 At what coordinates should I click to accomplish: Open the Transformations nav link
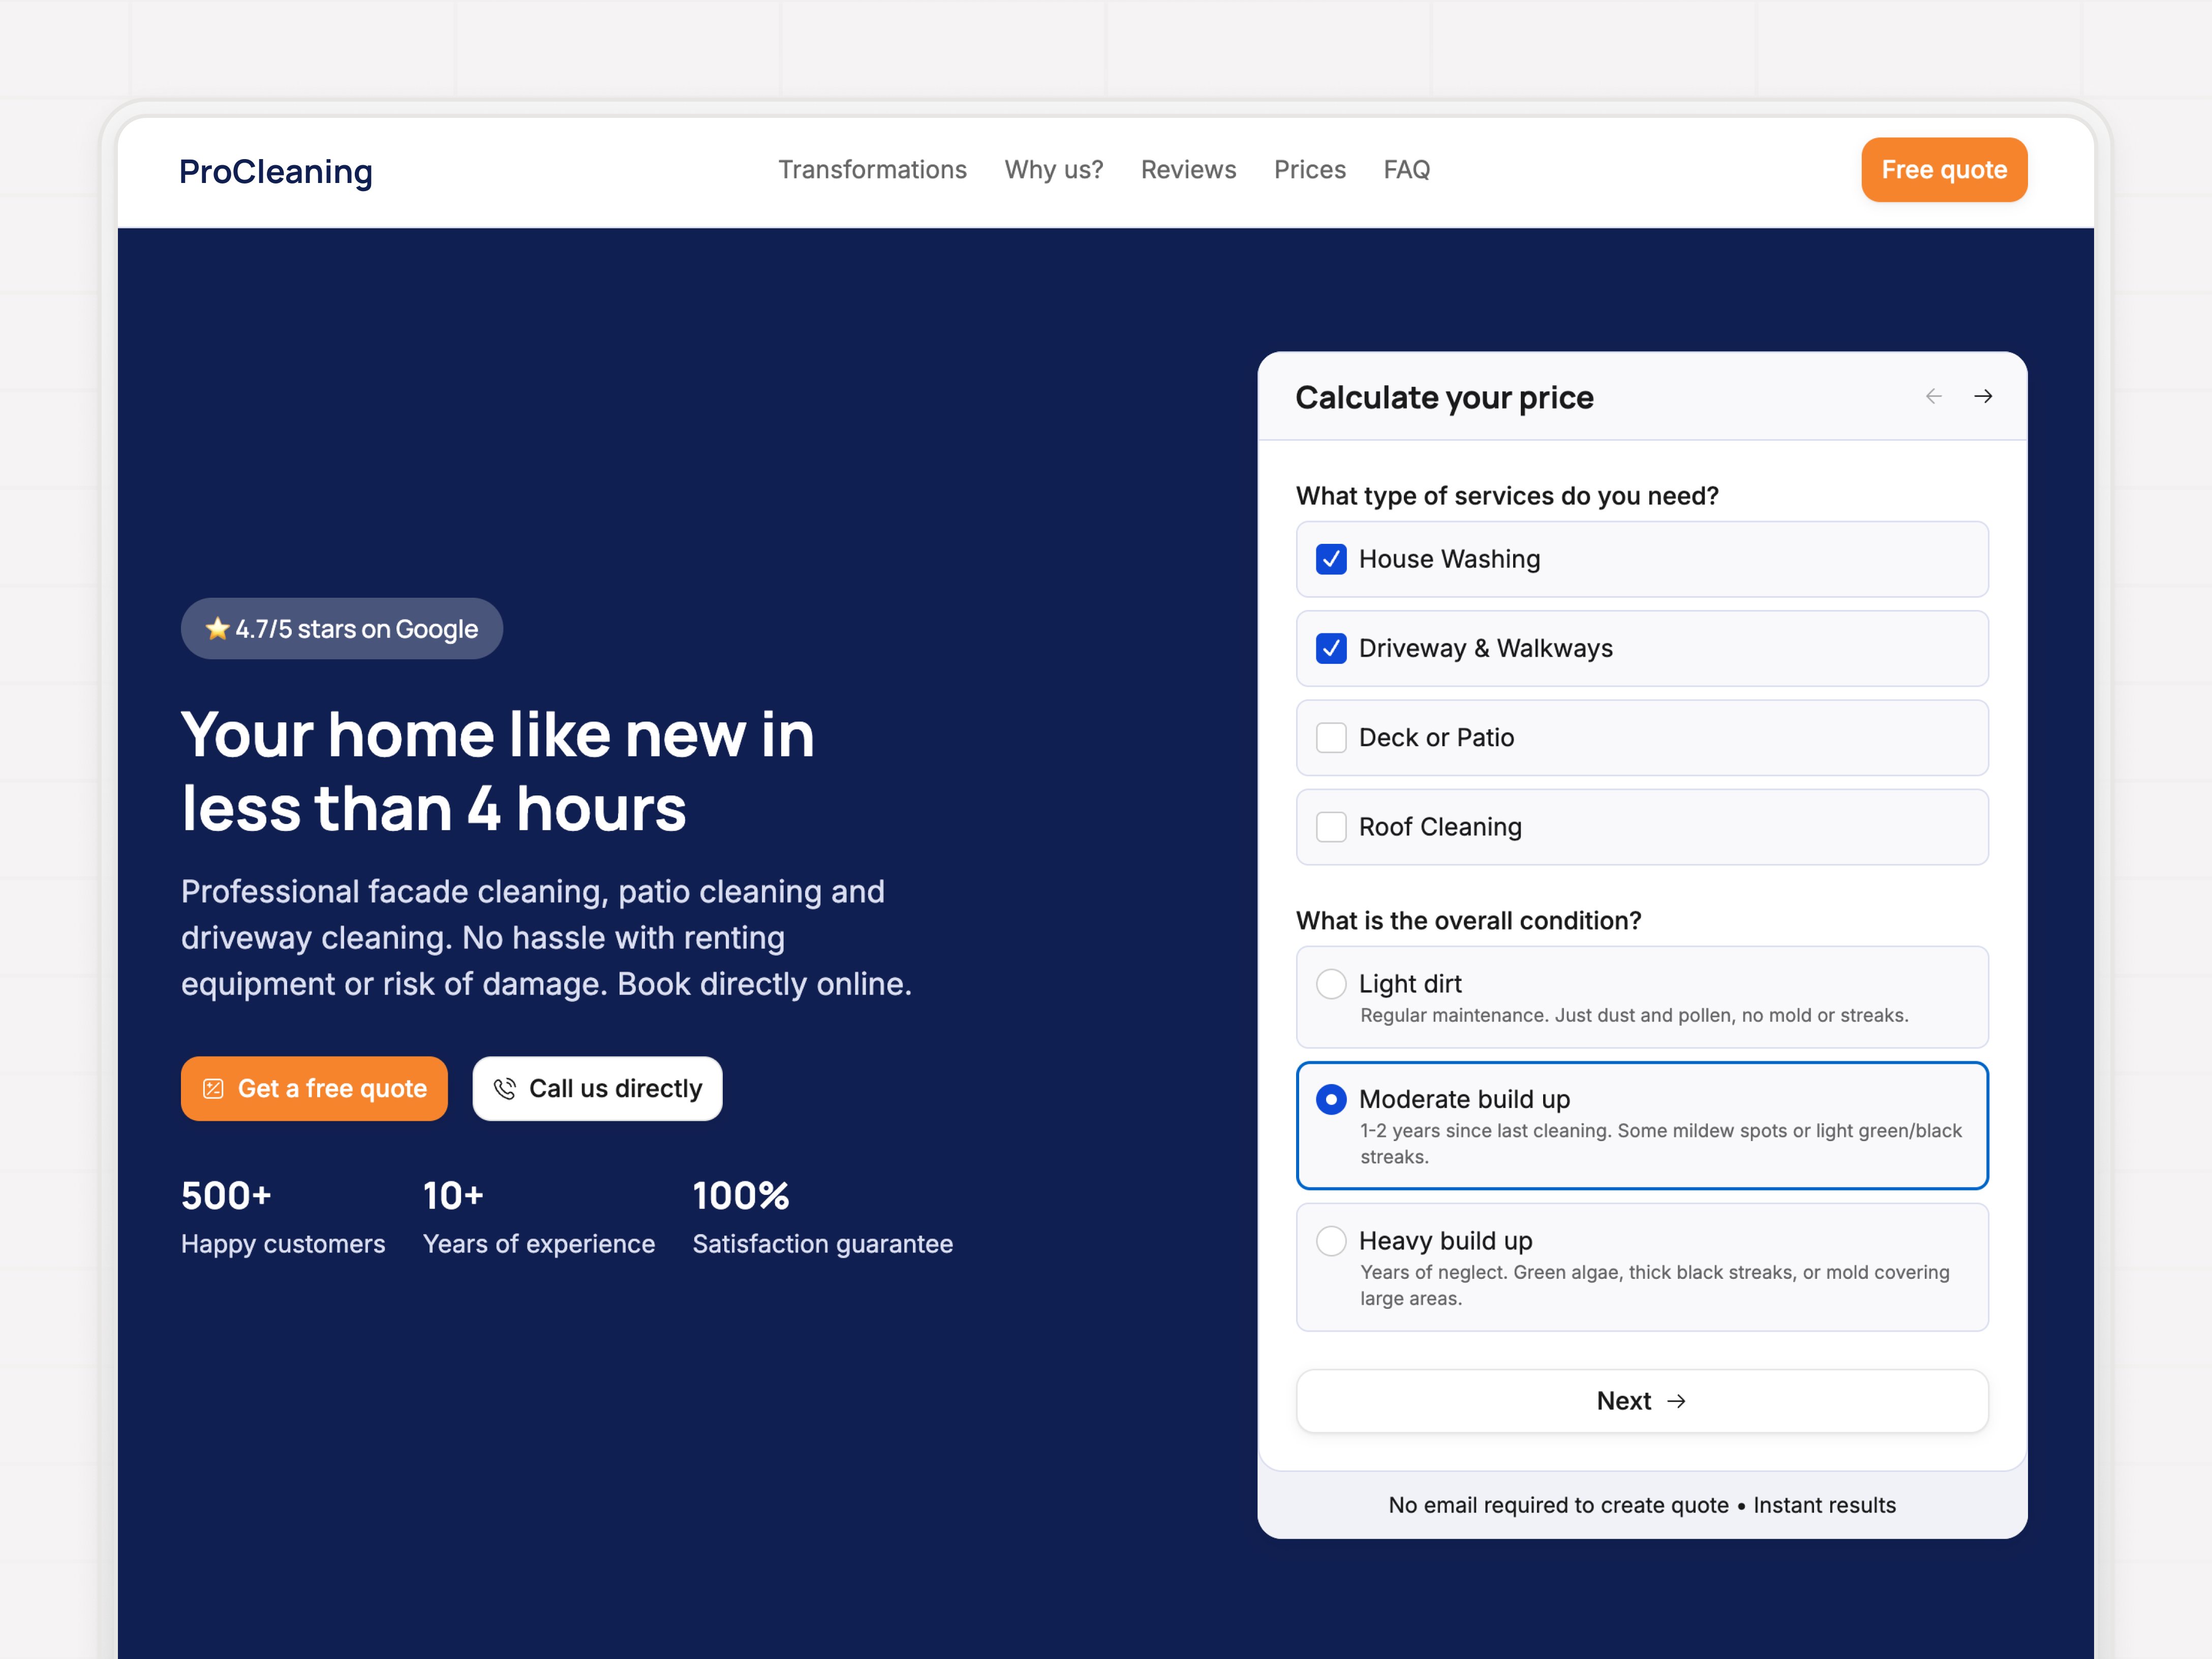point(872,170)
